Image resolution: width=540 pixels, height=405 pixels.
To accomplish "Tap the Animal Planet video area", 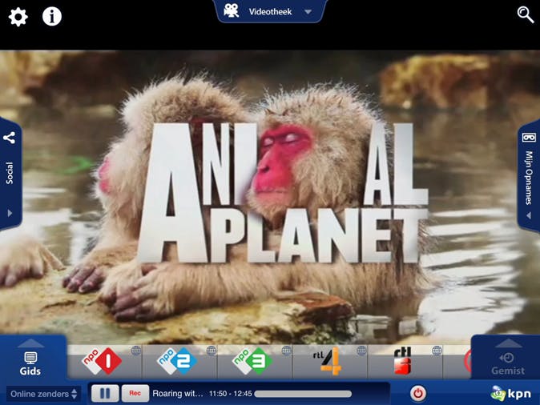I will (x=270, y=196).
